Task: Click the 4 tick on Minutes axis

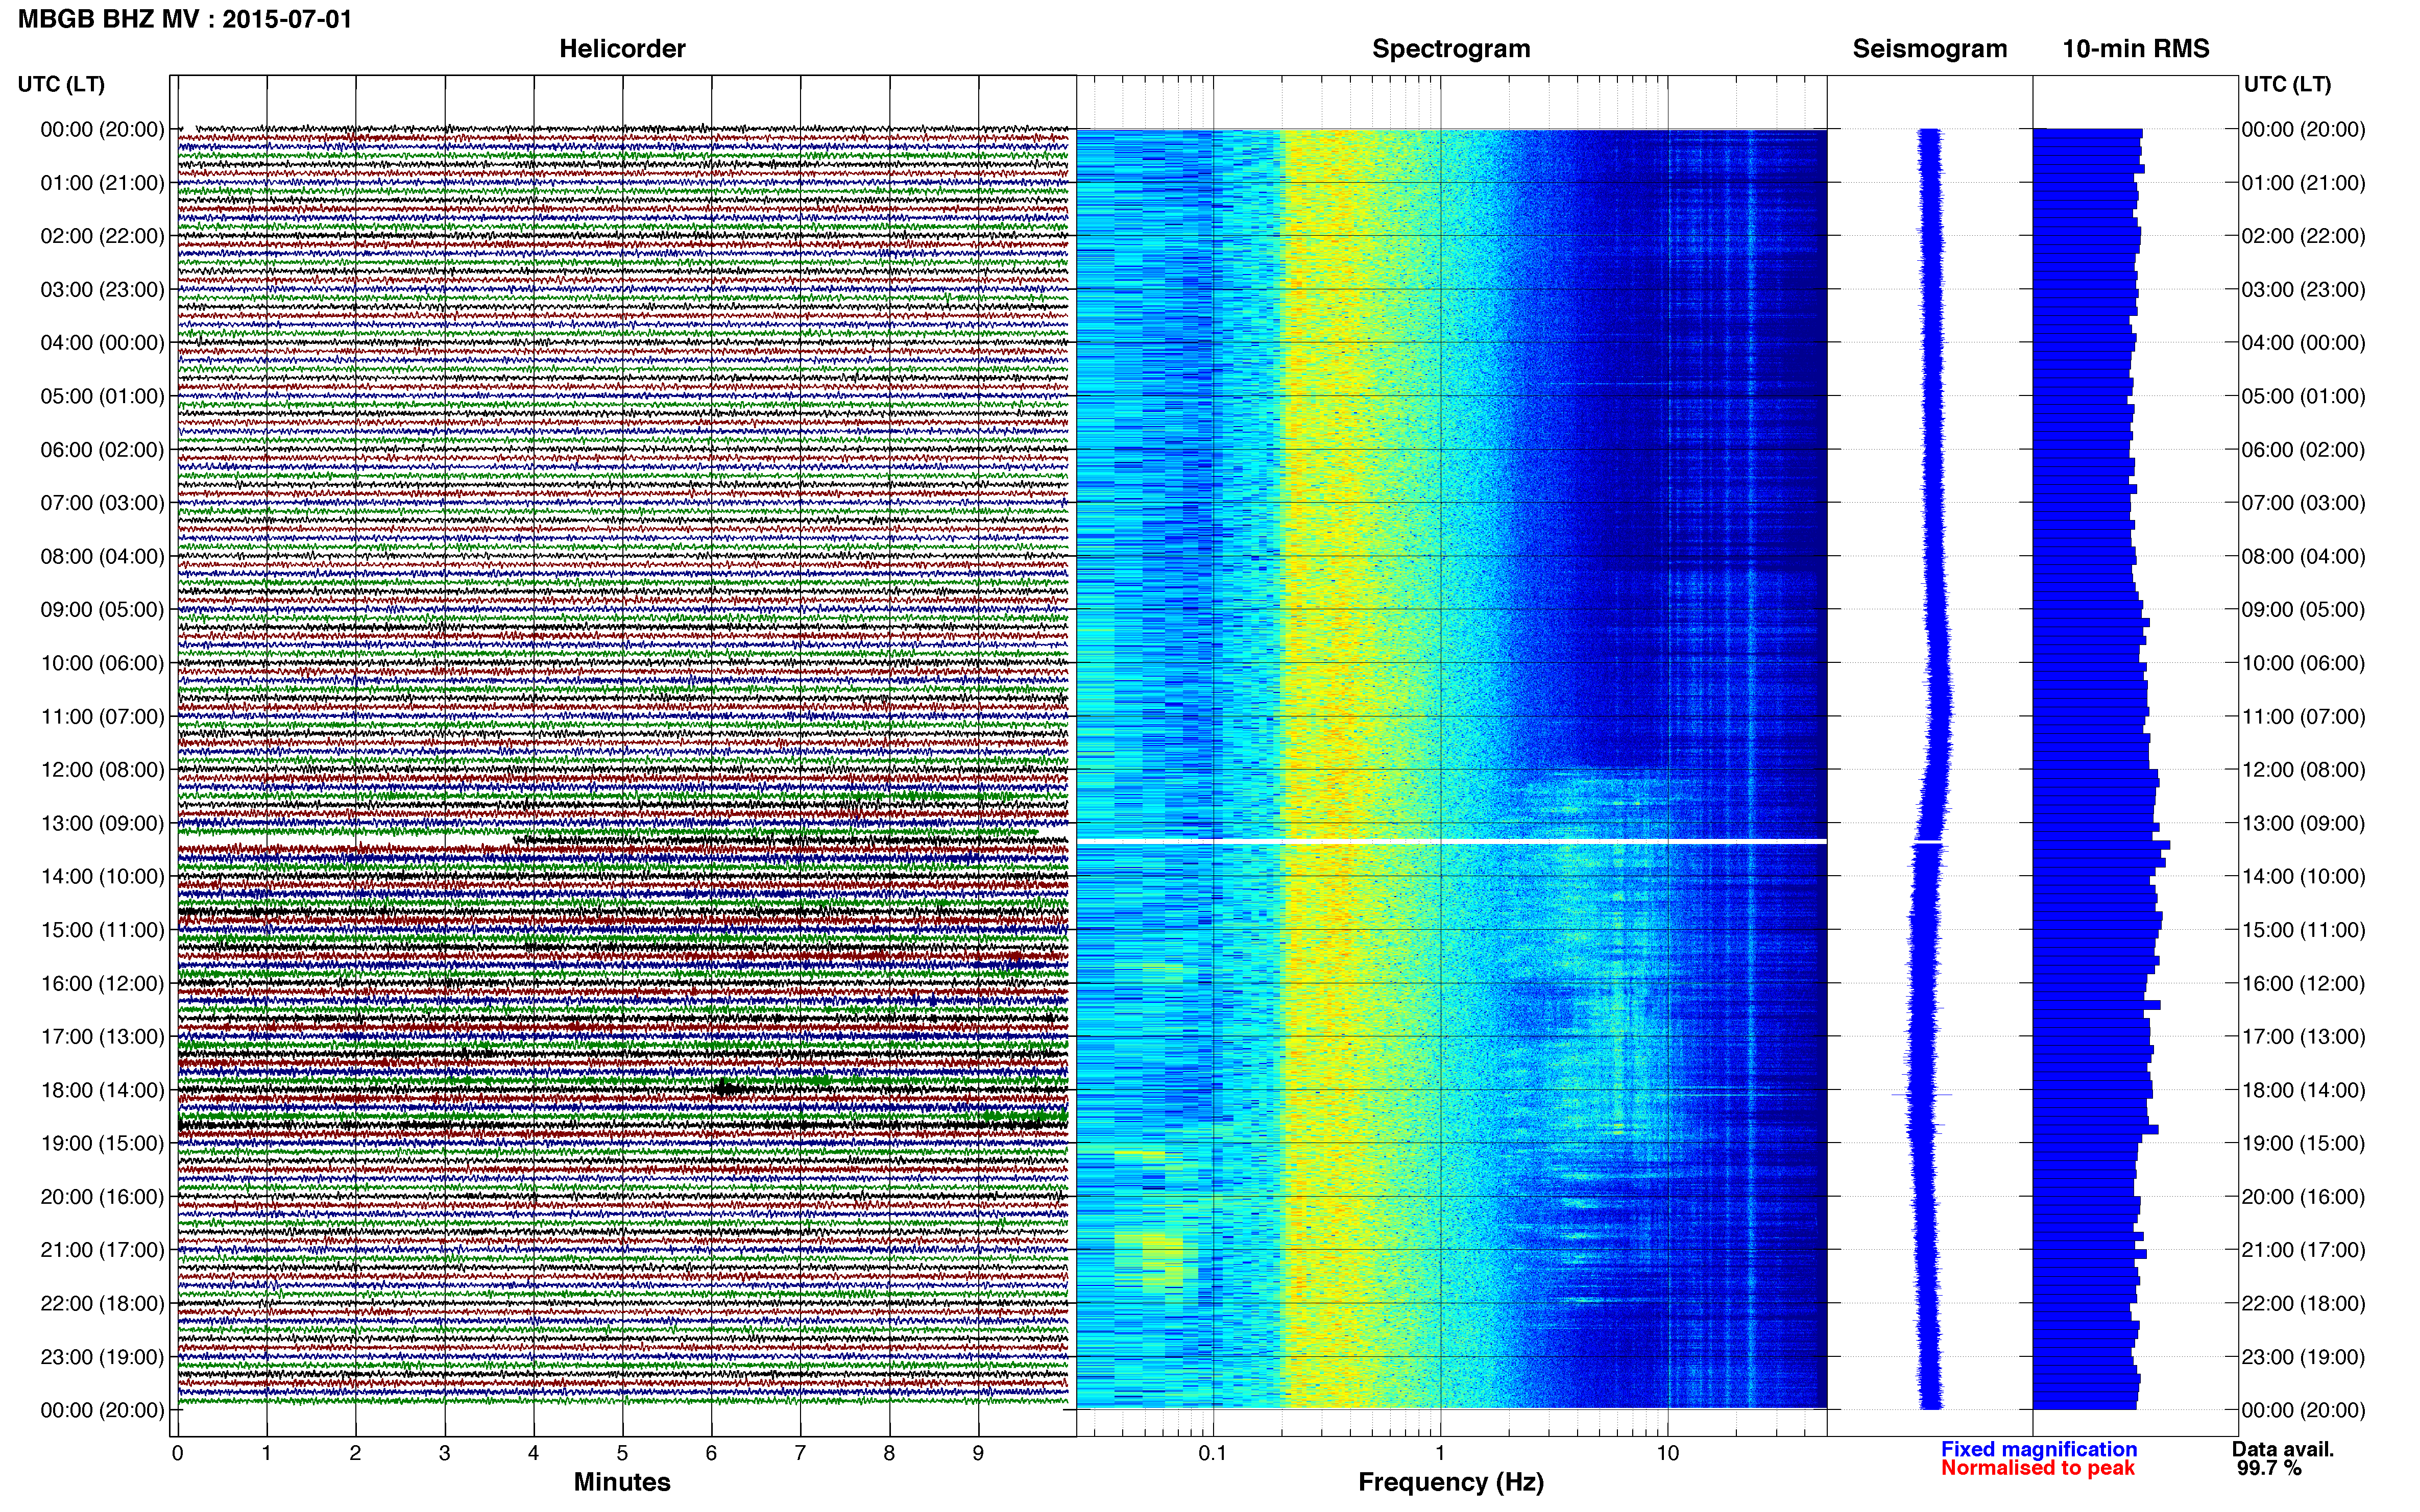Action: click(533, 1453)
